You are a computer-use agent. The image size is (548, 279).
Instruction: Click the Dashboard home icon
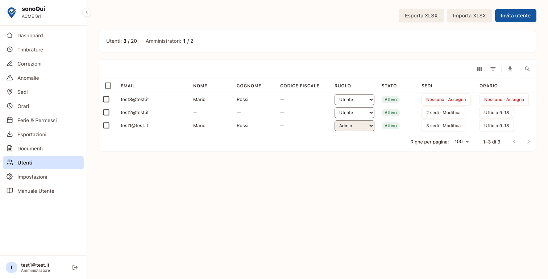(x=10, y=36)
